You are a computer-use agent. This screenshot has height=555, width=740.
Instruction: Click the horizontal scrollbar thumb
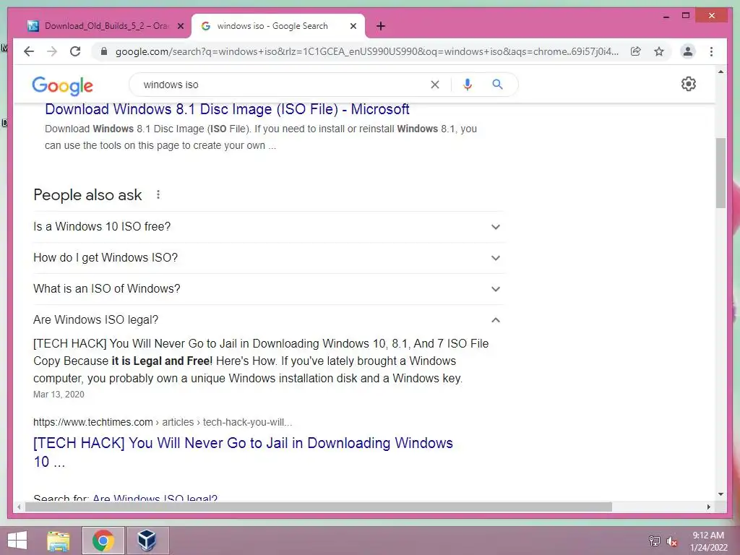click(x=318, y=507)
